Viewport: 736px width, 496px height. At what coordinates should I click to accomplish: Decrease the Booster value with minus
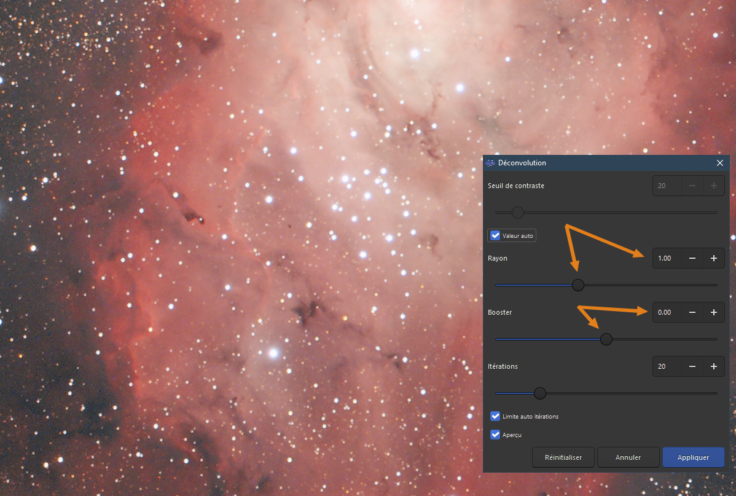click(x=692, y=312)
